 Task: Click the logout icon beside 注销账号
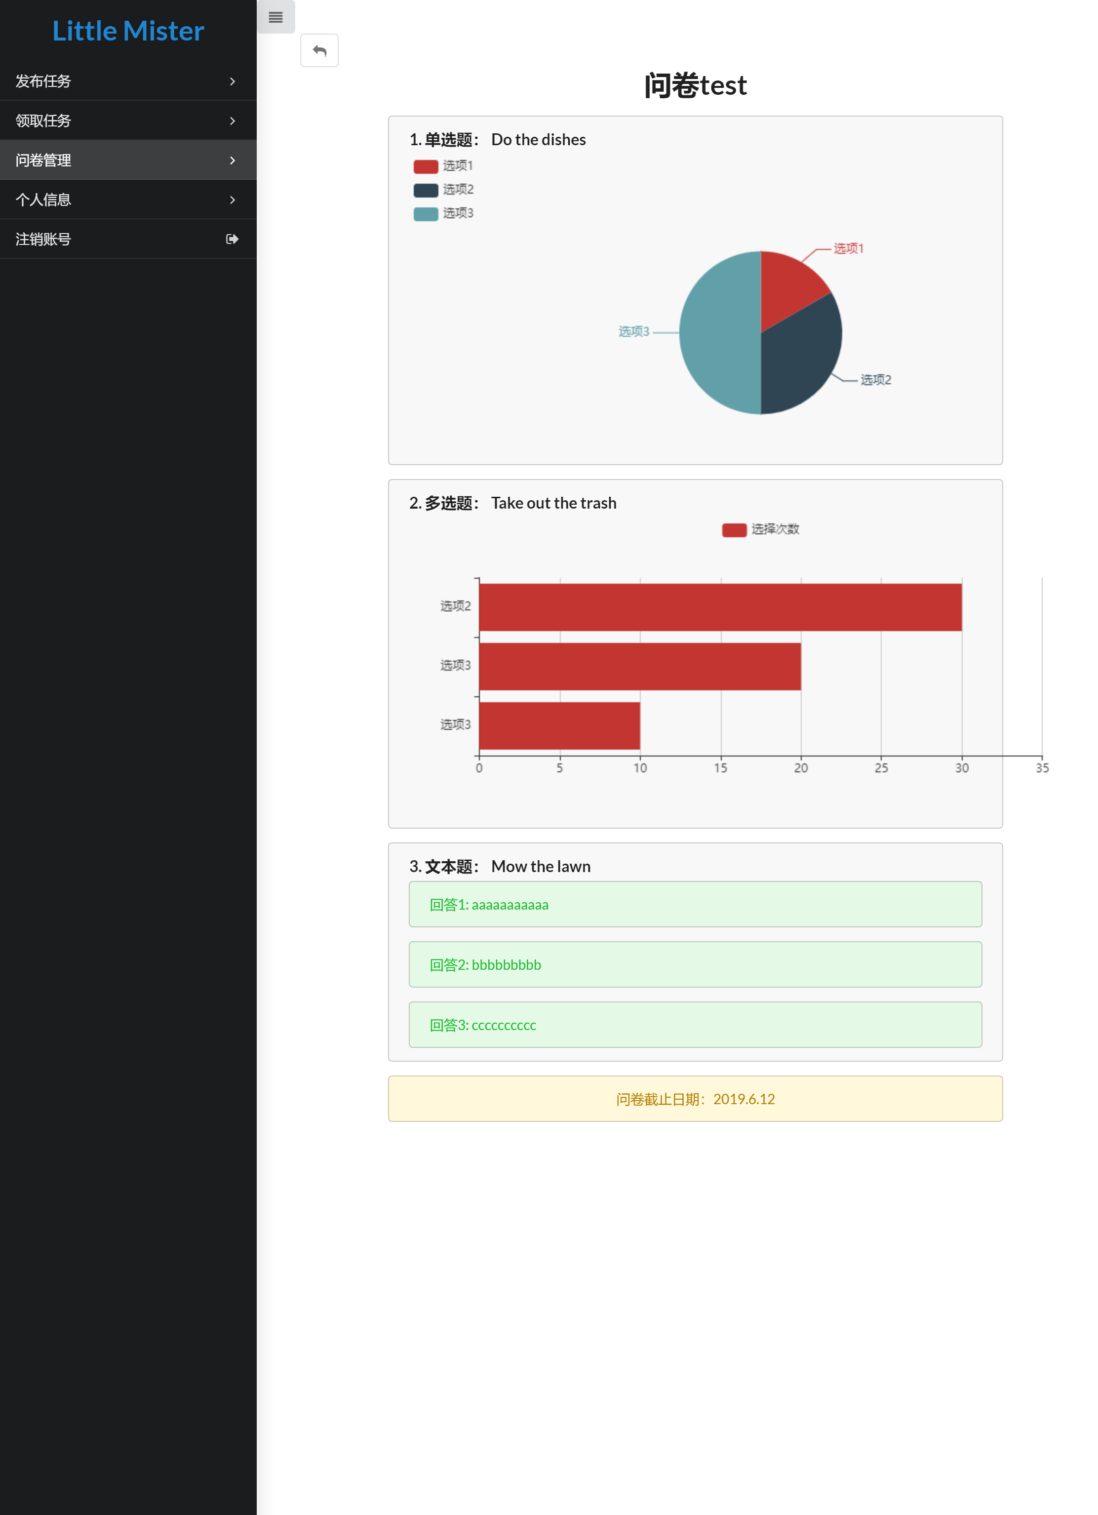232,239
